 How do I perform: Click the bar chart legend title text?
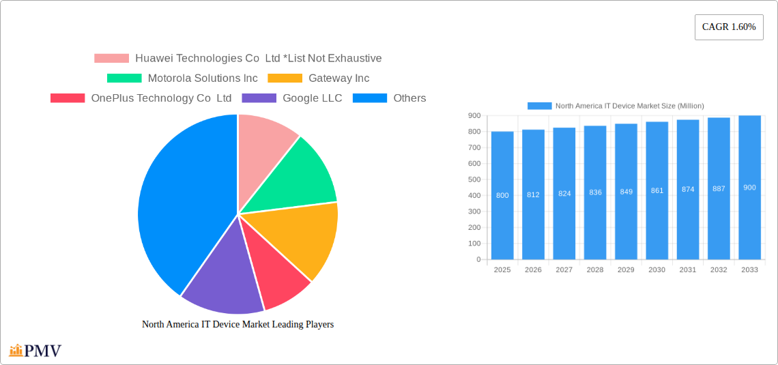[x=630, y=106]
